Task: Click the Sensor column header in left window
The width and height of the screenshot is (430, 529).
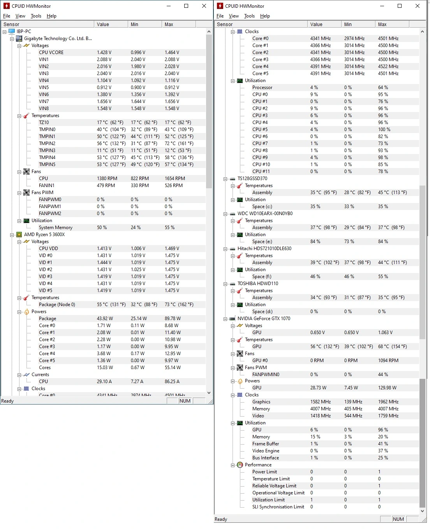Action: point(48,24)
